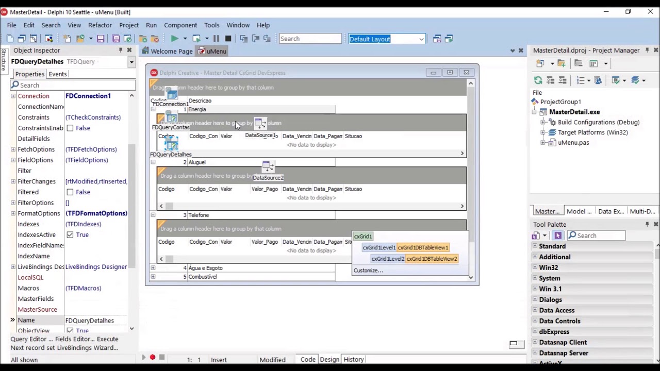
Task: Click the Run without debugging icon
Action: pos(196,39)
